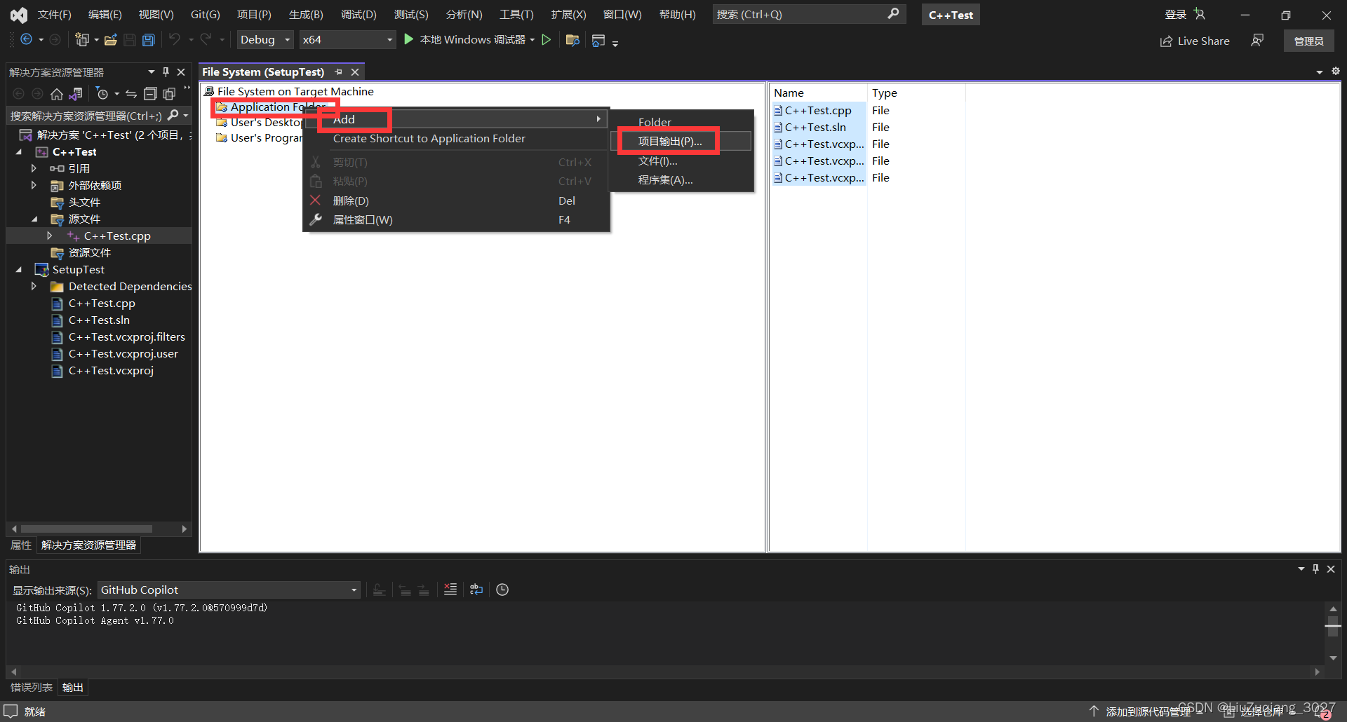This screenshot has width=1347, height=722.
Task: Select User's Desktop folder
Action: [x=265, y=123]
